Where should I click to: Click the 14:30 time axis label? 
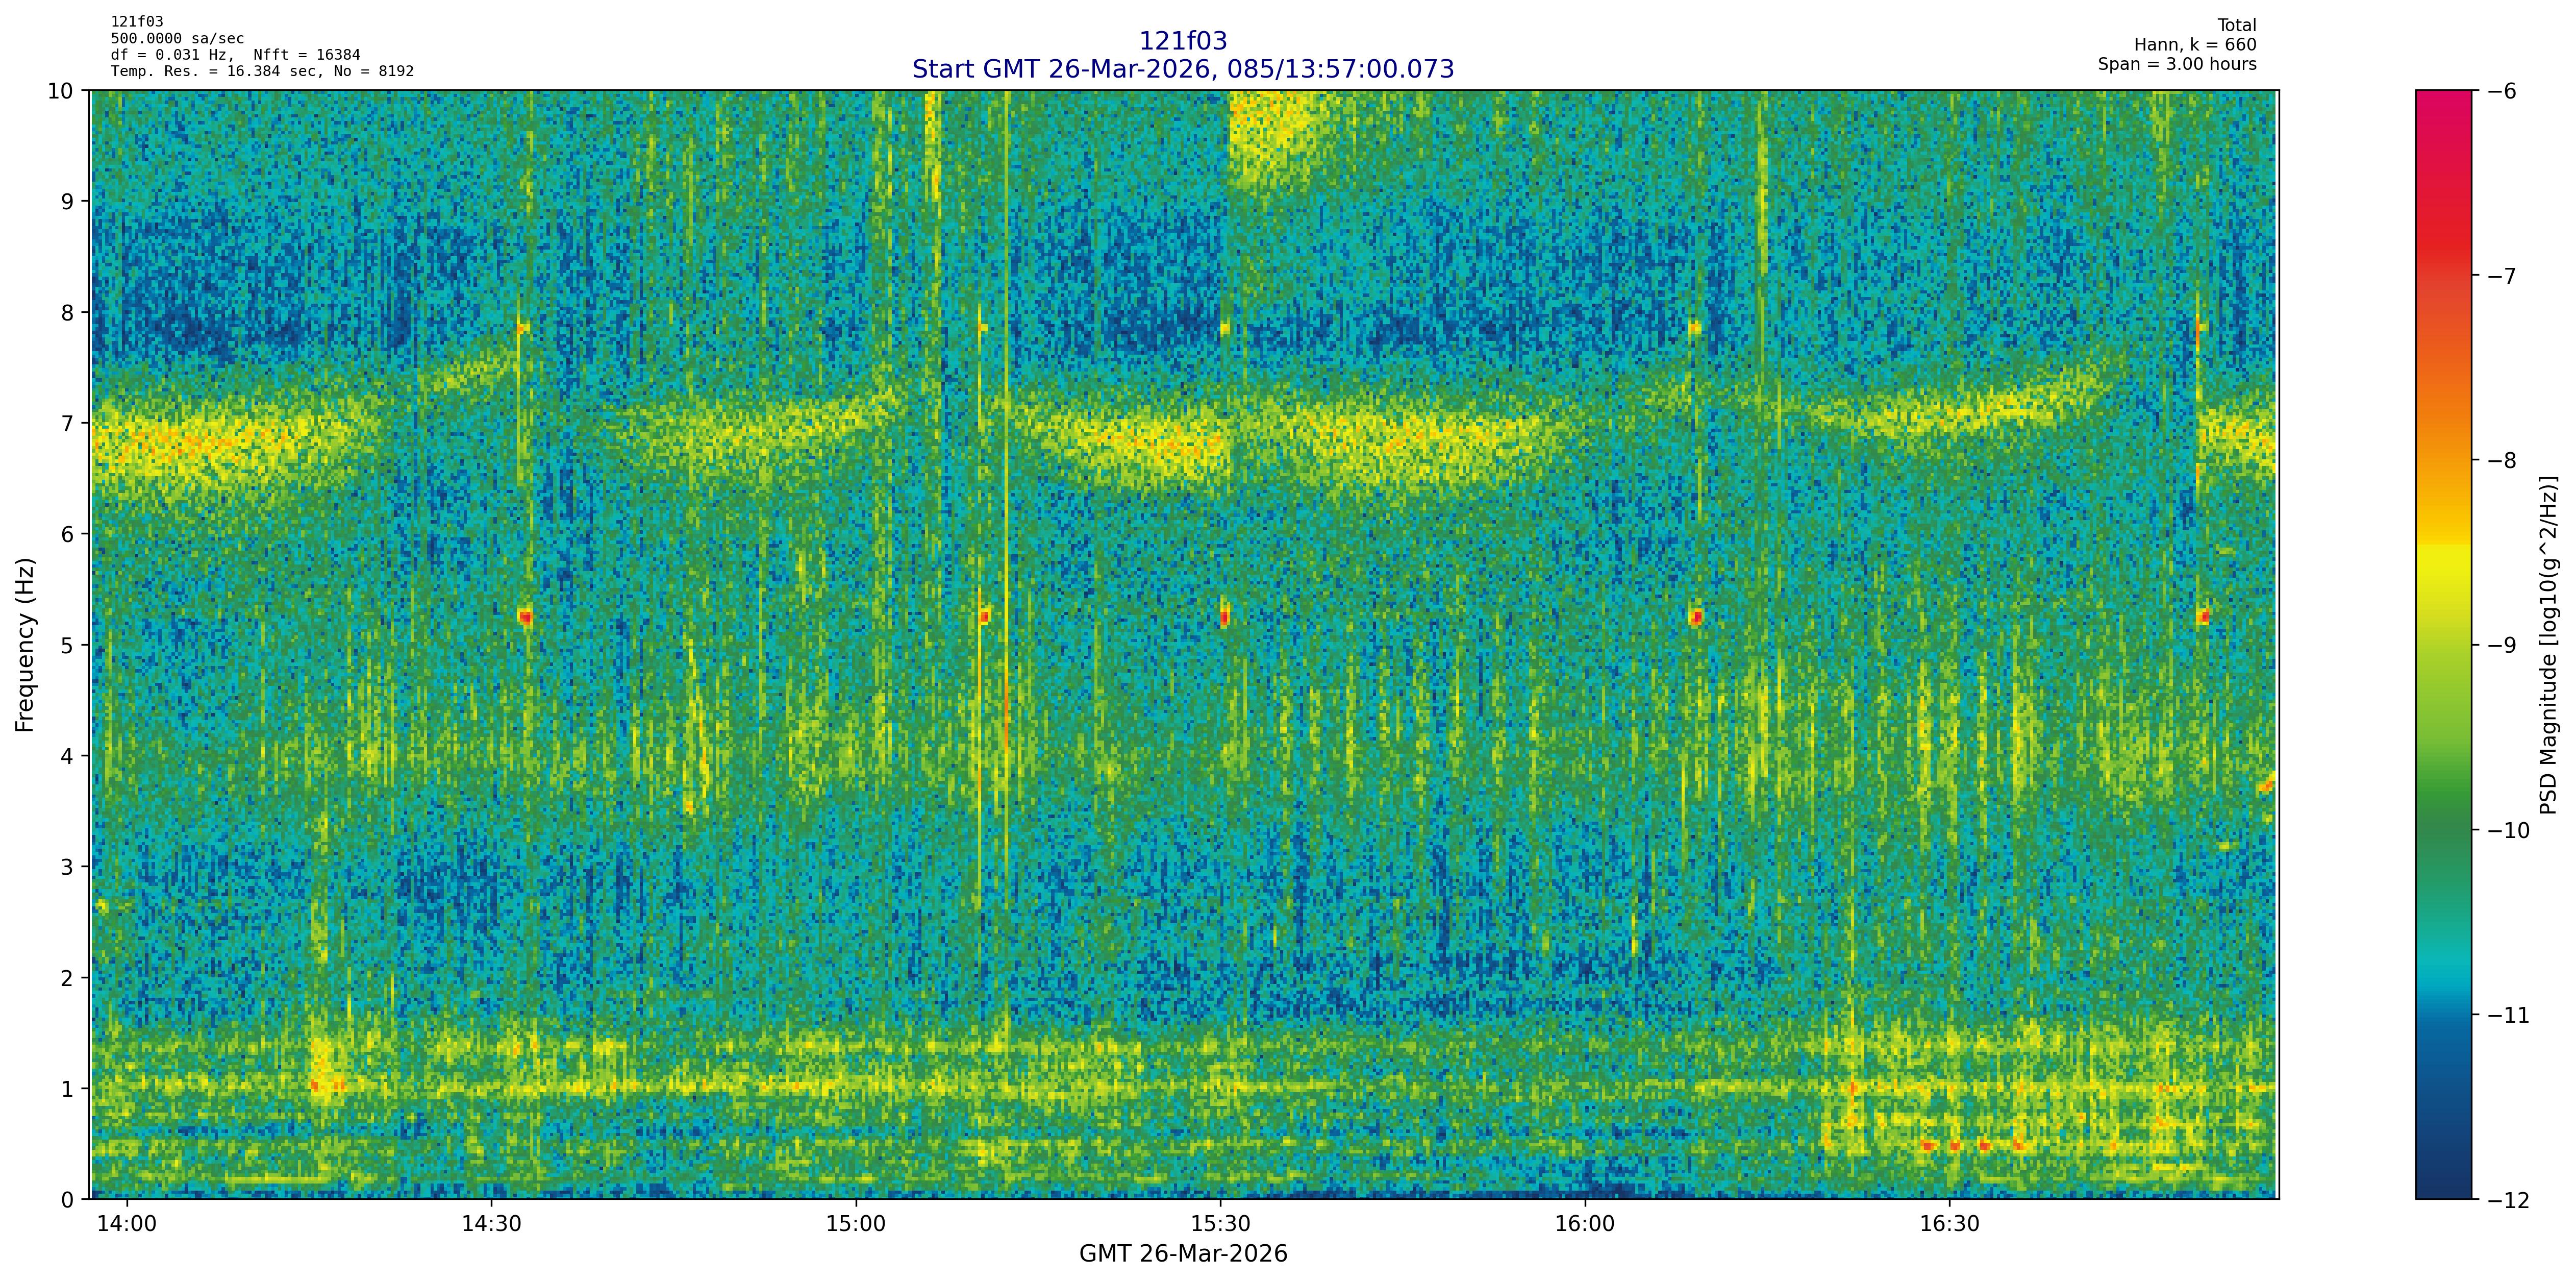click(x=491, y=1224)
